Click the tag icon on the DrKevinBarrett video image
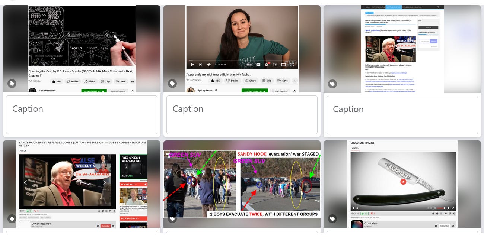 coord(12,219)
